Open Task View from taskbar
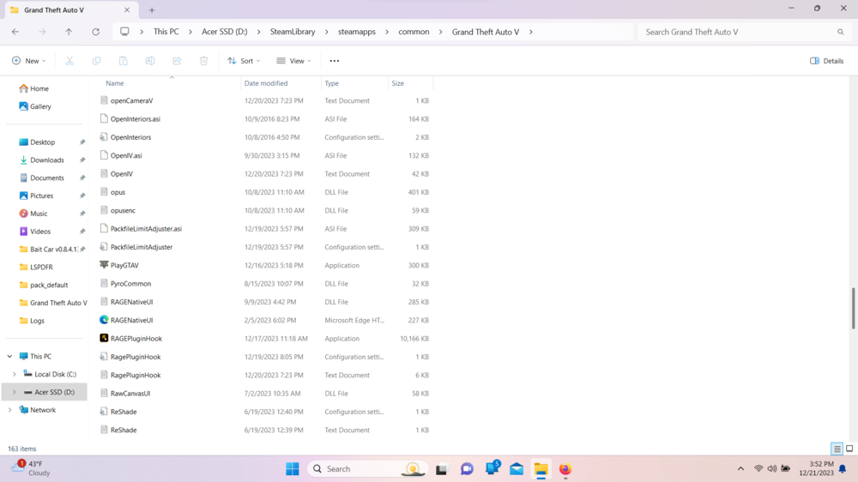 pos(441,469)
